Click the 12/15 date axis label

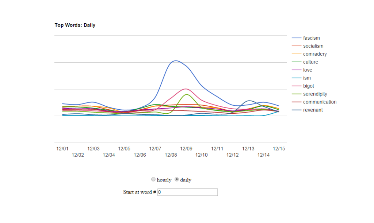(279, 149)
